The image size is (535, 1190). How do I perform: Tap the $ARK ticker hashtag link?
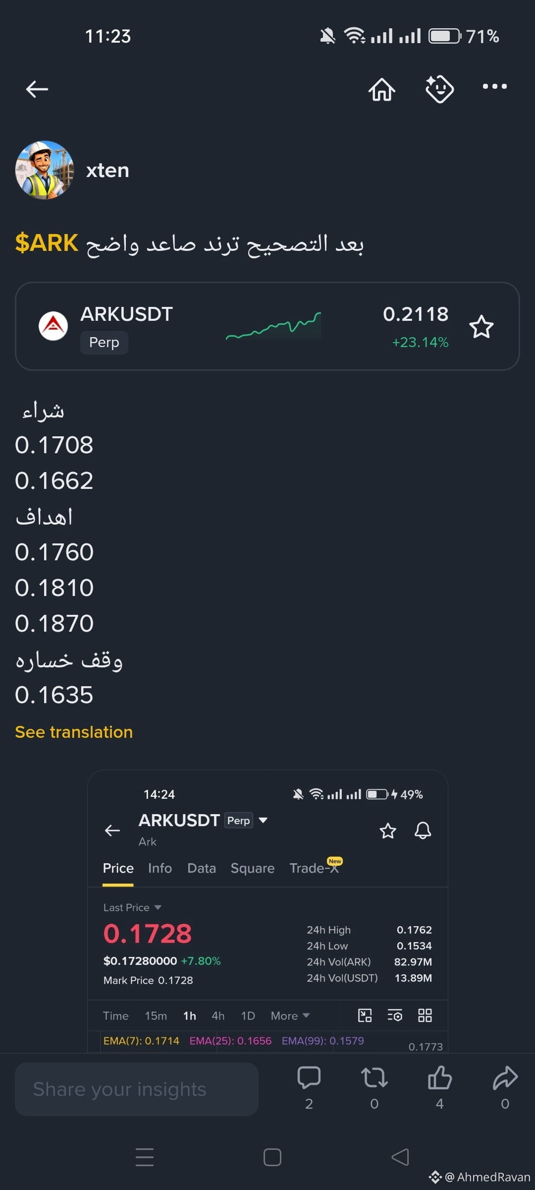(x=47, y=243)
